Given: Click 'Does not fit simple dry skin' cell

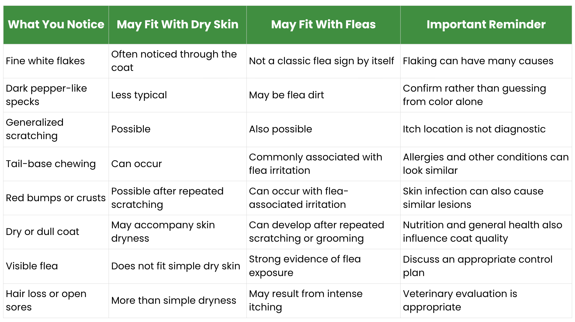Looking at the screenshot, I should (x=178, y=266).
